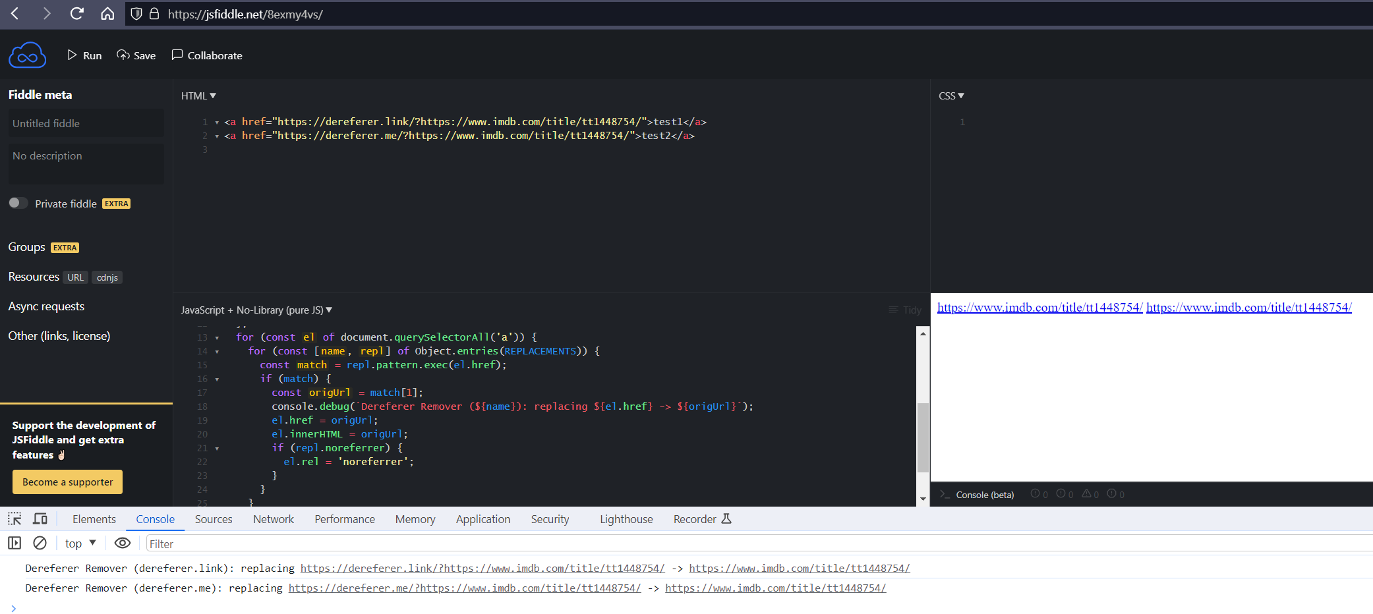This screenshot has height=614, width=1373.
Task: Switch to the Recorder tab
Action: [703, 519]
